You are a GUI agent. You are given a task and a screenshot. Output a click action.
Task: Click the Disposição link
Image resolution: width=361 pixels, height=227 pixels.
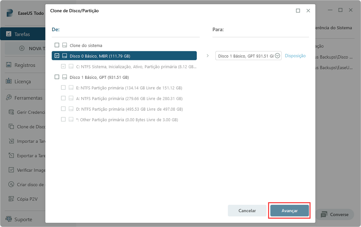point(295,56)
